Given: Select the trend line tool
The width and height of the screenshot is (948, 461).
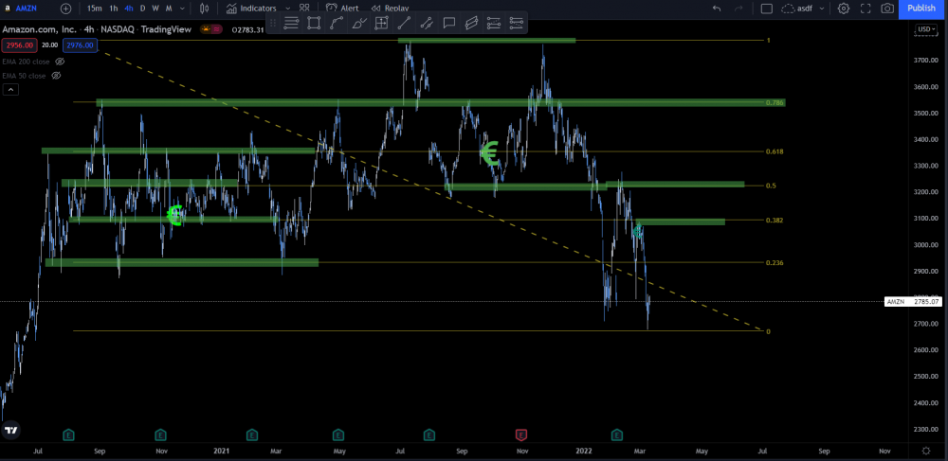Looking at the screenshot, I should (404, 23).
